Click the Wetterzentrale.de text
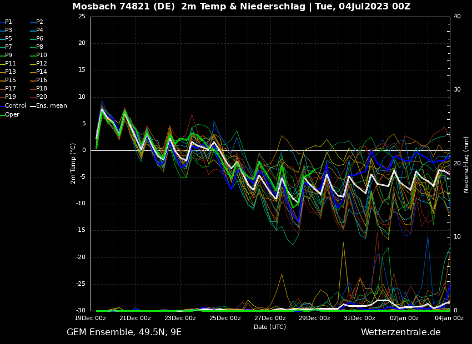The height and width of the screenshot is (344, 472). [400, 332]
